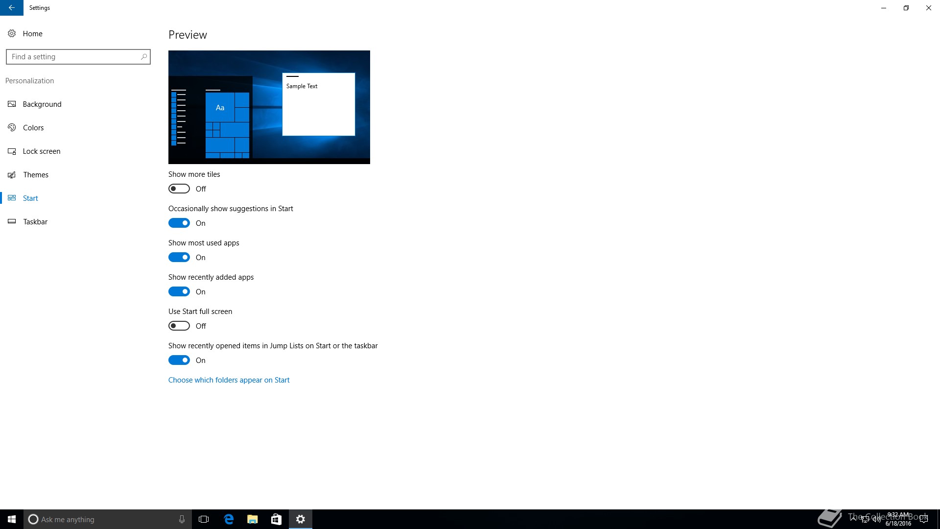Screen dimensions: 940x529
Task: Open the Background settings page
Action: tap(42, 104)
